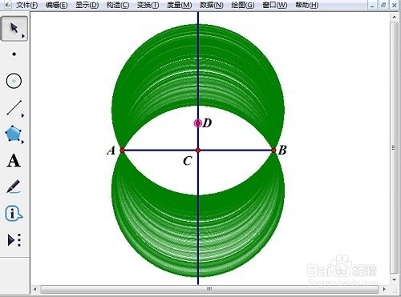Screen dimensions: 401x297
Task: Open the 帮助(H) menu
Action: point(307,5)
